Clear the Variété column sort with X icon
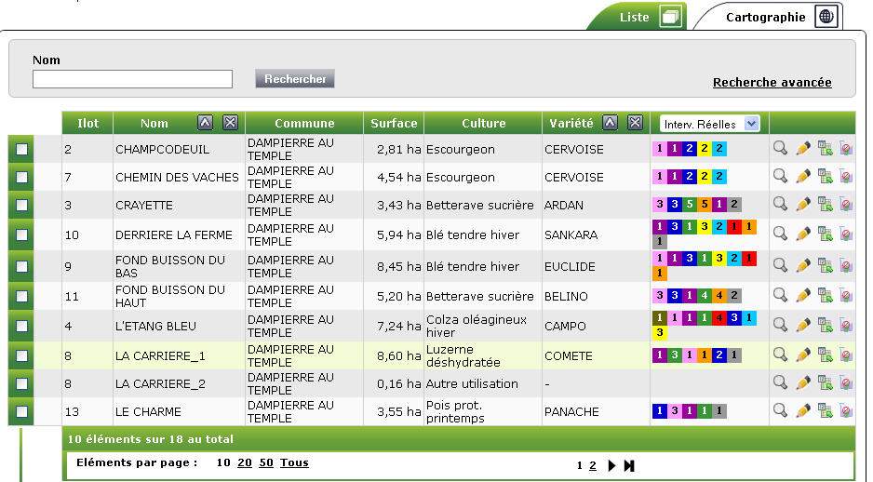 click(635, 123)
